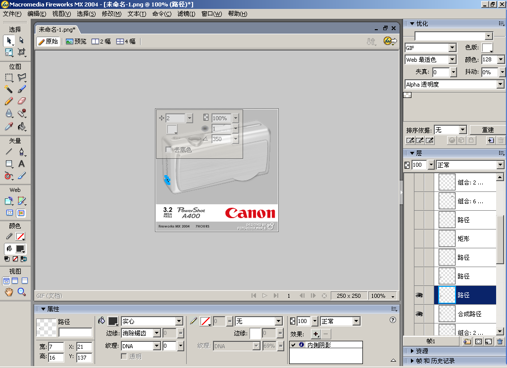The height and width of the screenshot is (368, 507).
Task: Add an effect with the plus button
Action: tap(315, 334)
